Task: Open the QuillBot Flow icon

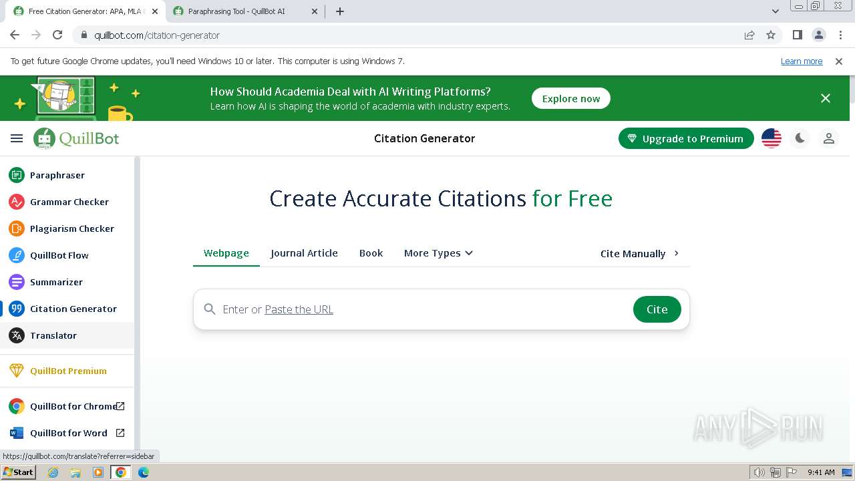Action: pyautogui.click(x=17, y=255)
